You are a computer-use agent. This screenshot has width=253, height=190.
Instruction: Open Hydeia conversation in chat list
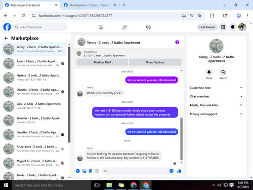click(33, 78)
